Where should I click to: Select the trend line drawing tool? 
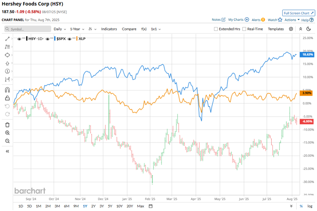pyautogui.click(x=7, y=38)
